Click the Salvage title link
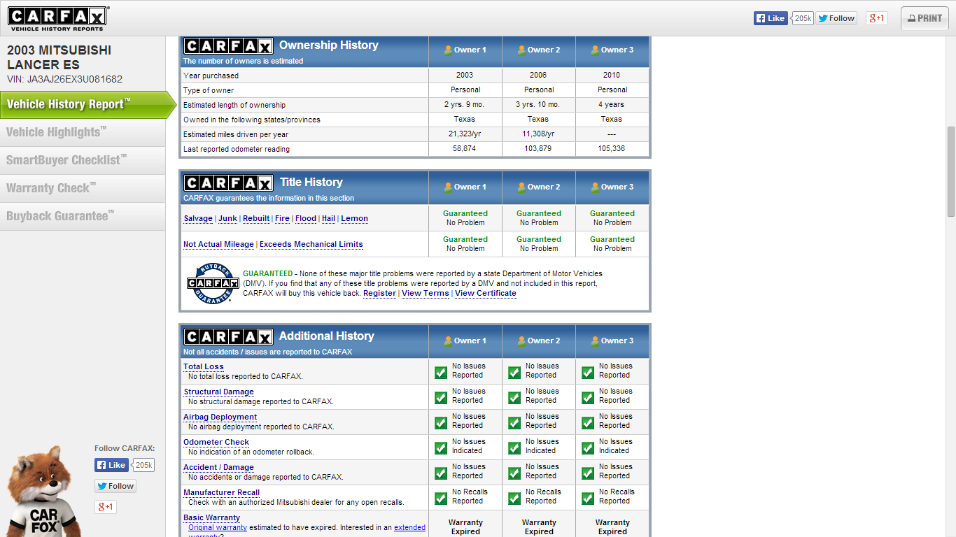This screenshot has height=537, width=956. (x=198, y=218)
